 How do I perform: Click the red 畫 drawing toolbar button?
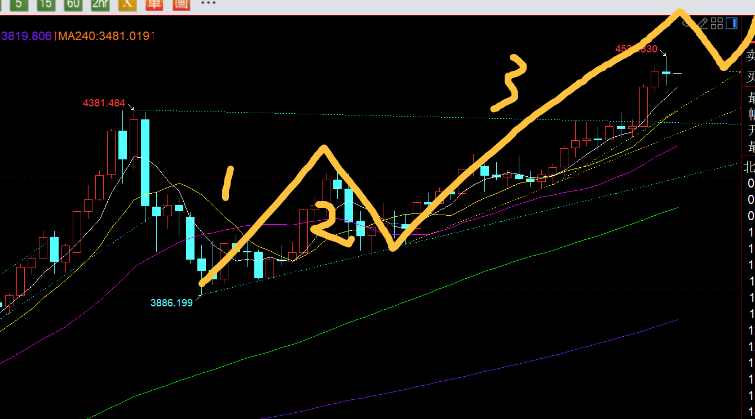[181, 5]
